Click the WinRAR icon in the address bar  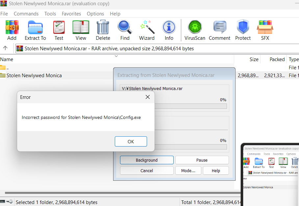(x=20, y=49)
